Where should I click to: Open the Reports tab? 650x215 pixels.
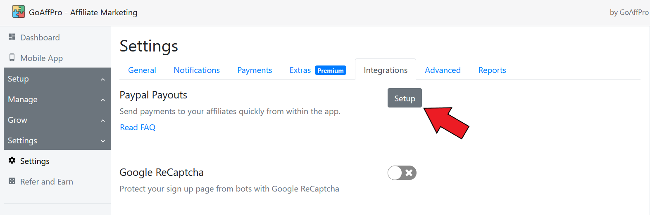[x=492, y=70]
